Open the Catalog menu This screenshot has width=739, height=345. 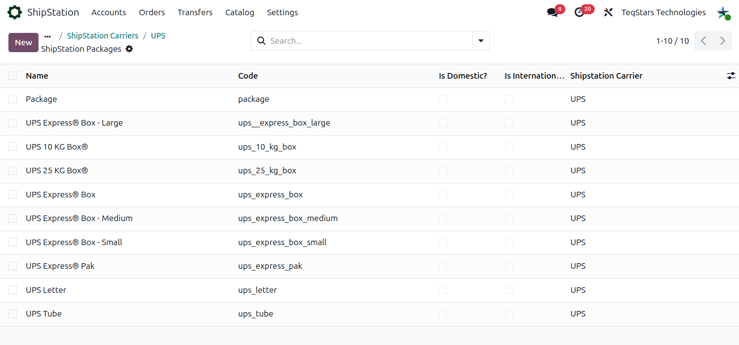(240, 12)
